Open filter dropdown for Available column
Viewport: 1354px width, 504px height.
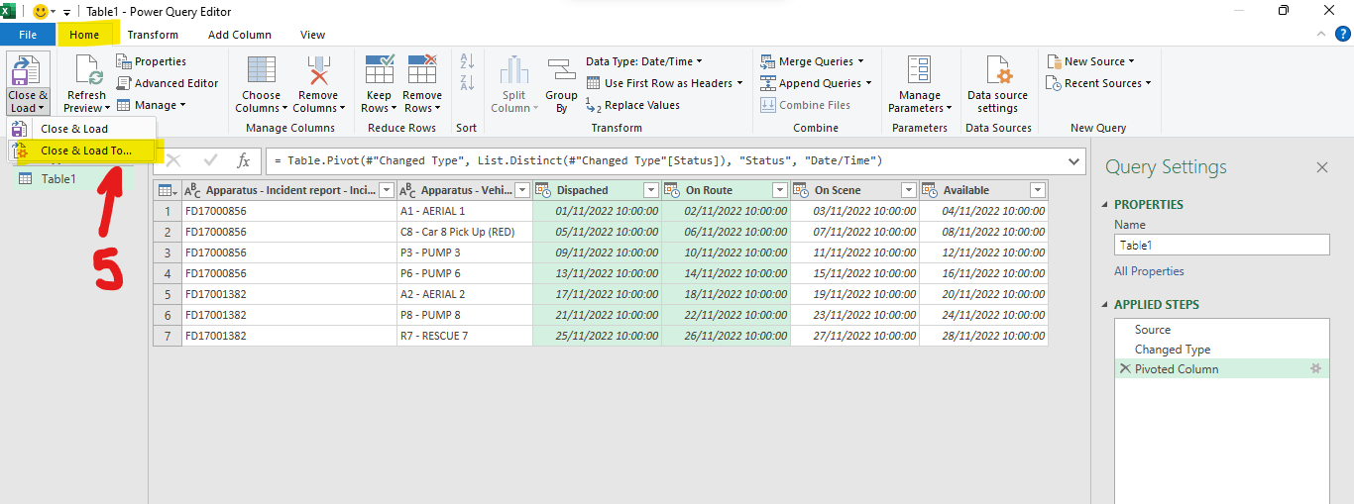point(1038,190)
